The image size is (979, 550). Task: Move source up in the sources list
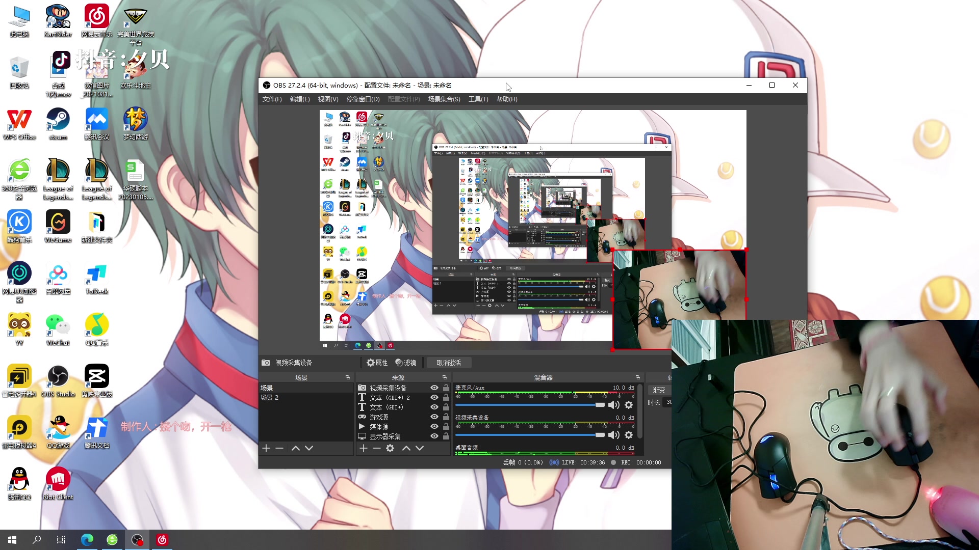point(406,448)
